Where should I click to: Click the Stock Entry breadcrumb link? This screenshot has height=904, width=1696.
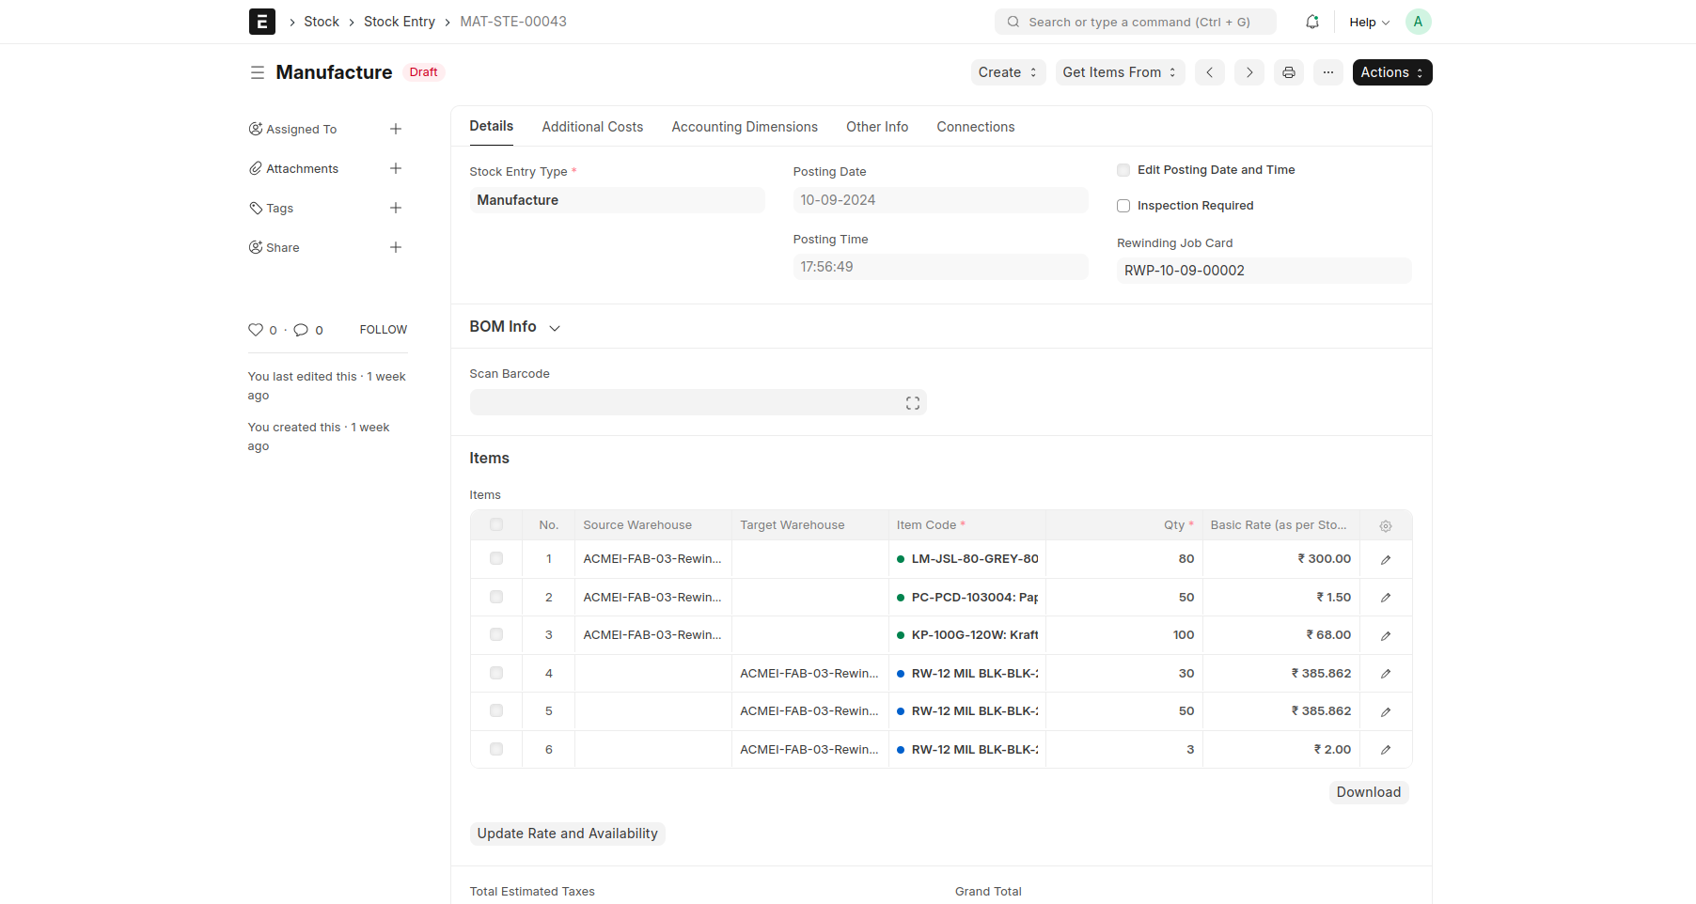pyautogui.click(x=399, y=22)
